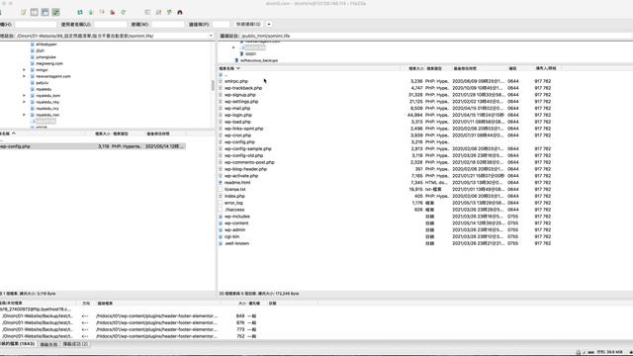Sort local files by filename column header

click(42, 133)
